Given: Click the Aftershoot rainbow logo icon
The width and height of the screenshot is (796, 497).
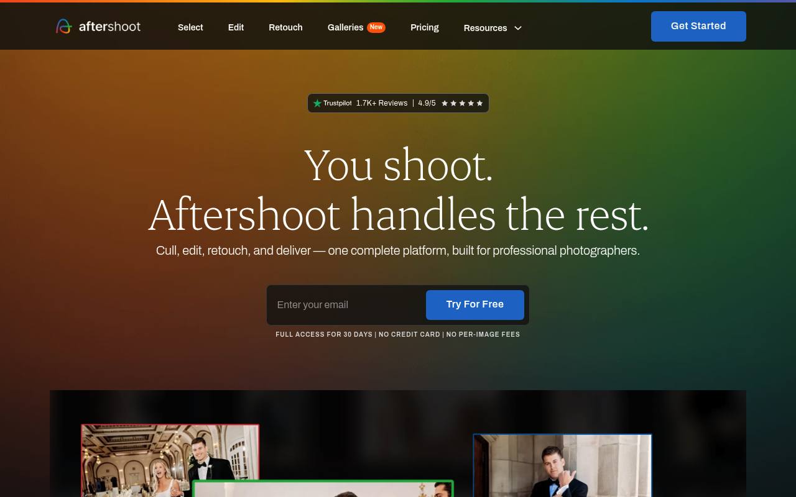Looking at the screenshot, I should click(64, 26).
